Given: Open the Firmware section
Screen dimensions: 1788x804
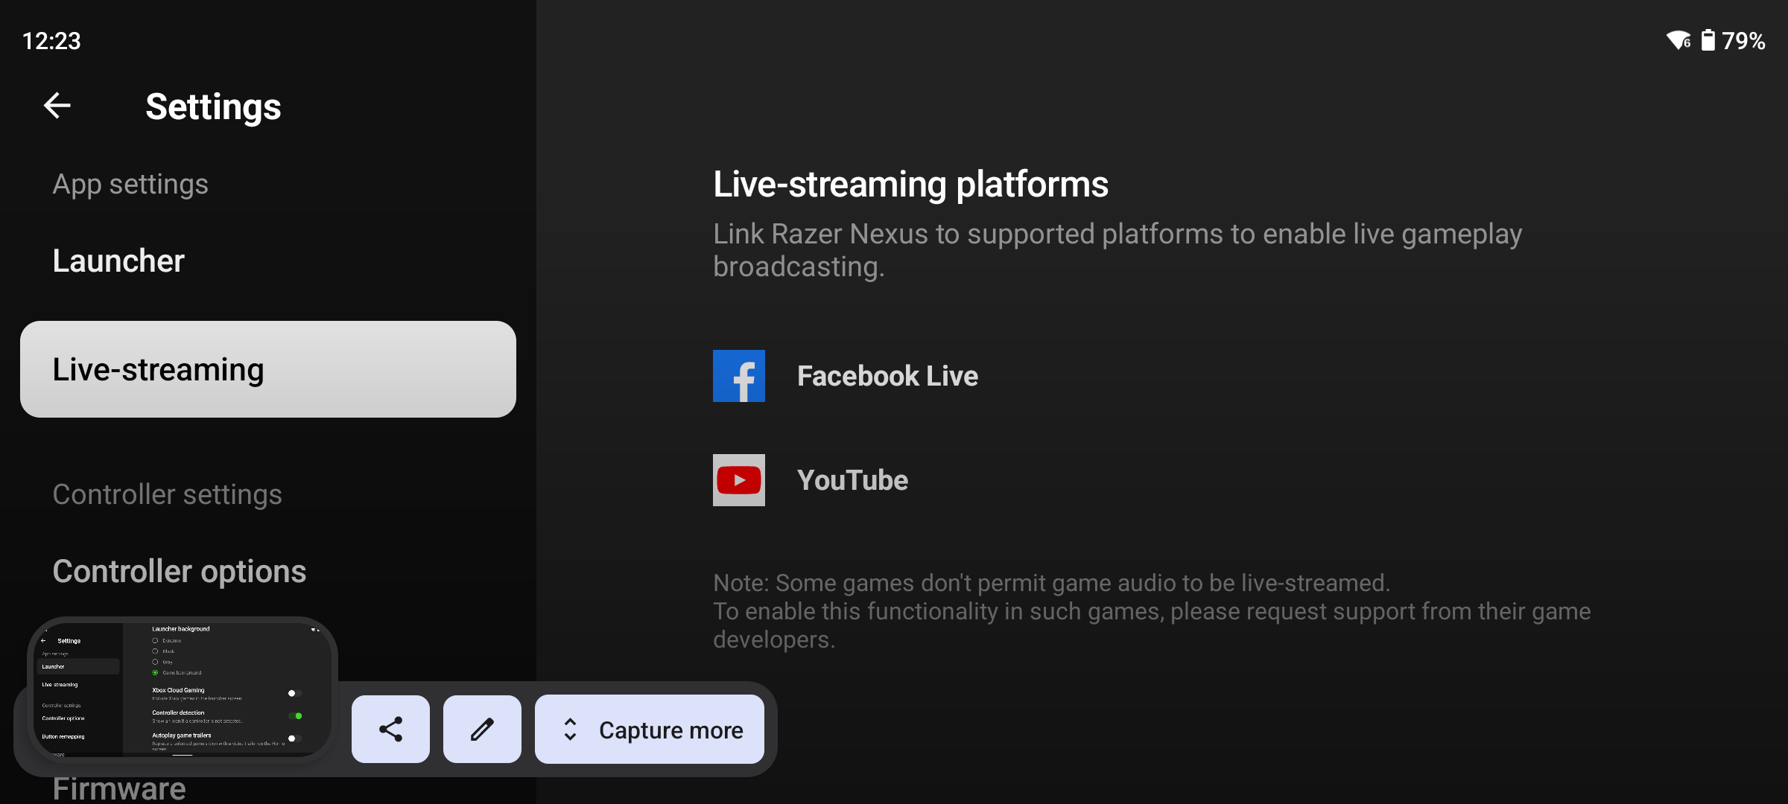Looking at the screenshot, I should pos(119,789).
